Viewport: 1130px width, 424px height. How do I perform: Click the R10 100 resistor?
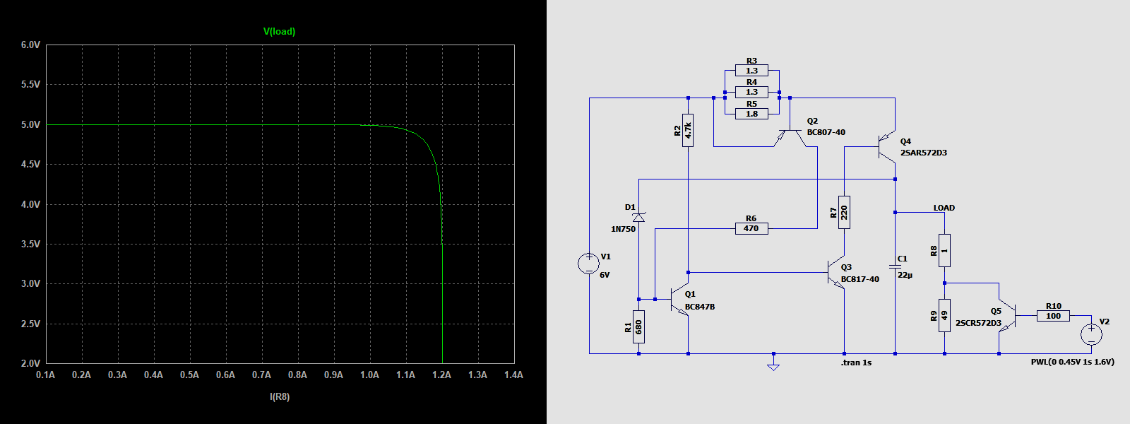1053,316
